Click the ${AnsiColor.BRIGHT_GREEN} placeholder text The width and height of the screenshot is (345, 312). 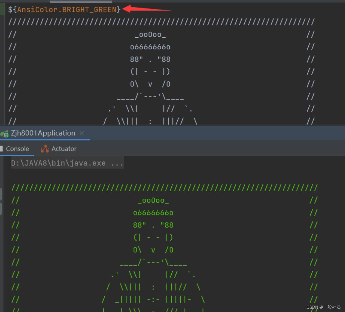tap(64, 10)
